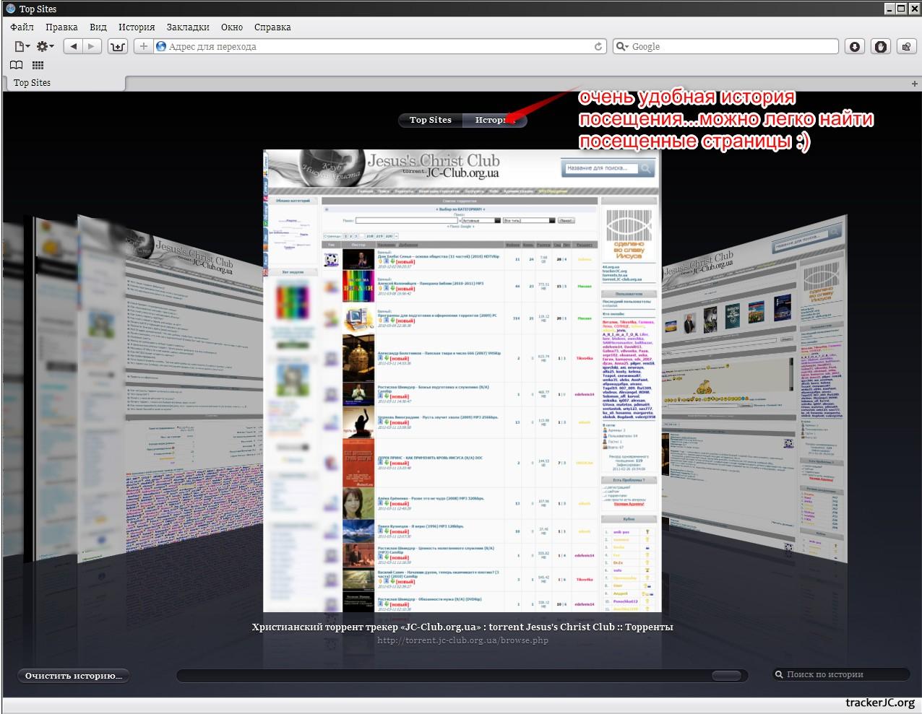Show all bookmarks via the book icon
Screen dimensions: 922x714
(x=17, y=65)
